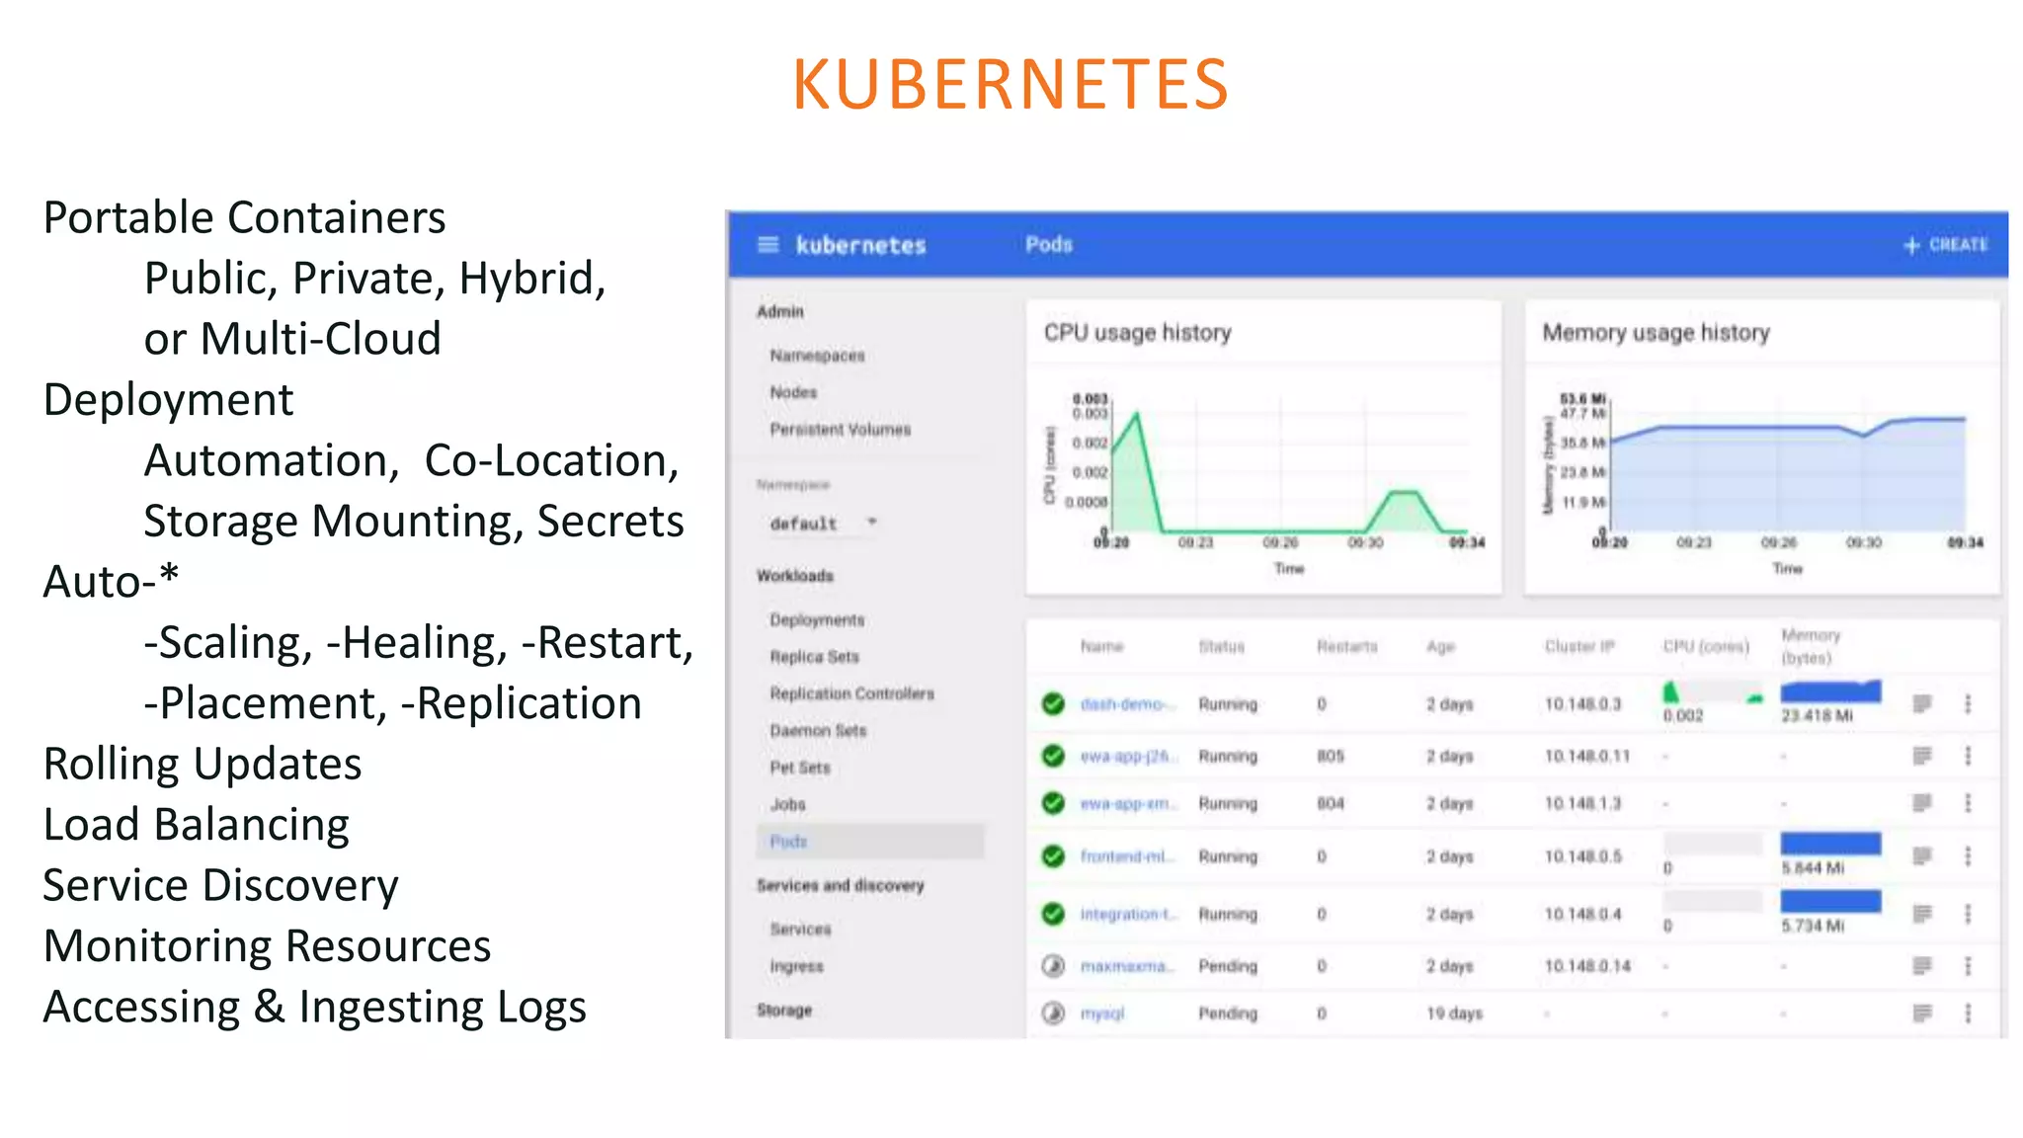Click pending status icon for maxmaxma
Image resolution: width=2023 pixels, height=1138 pixels.
(x=1053, y=965)
